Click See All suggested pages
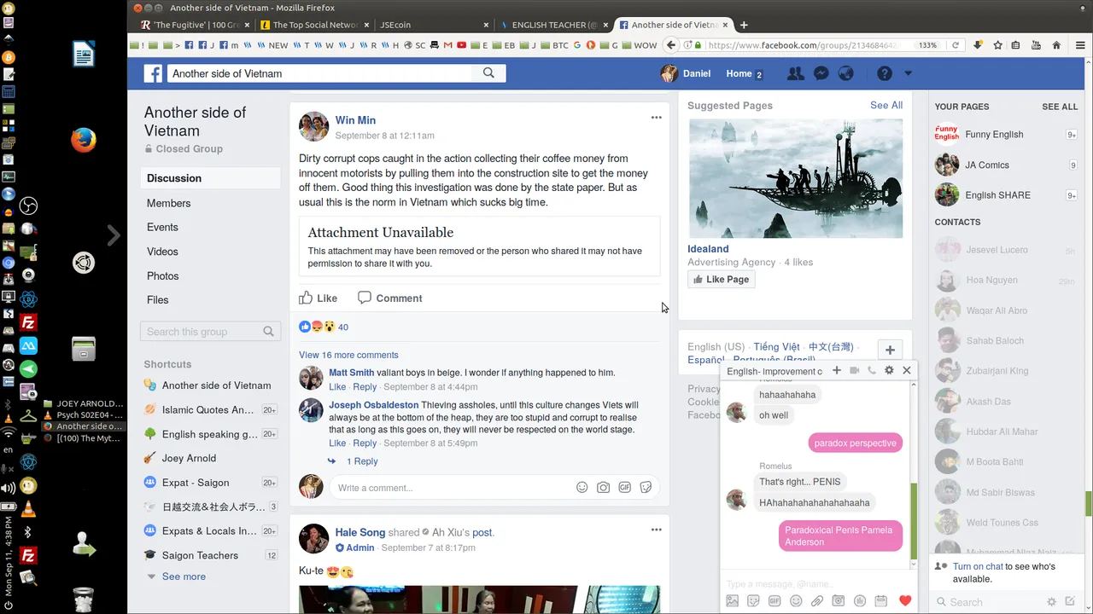This screenshot has width=1093, height=614. click(x=886, y=105)
